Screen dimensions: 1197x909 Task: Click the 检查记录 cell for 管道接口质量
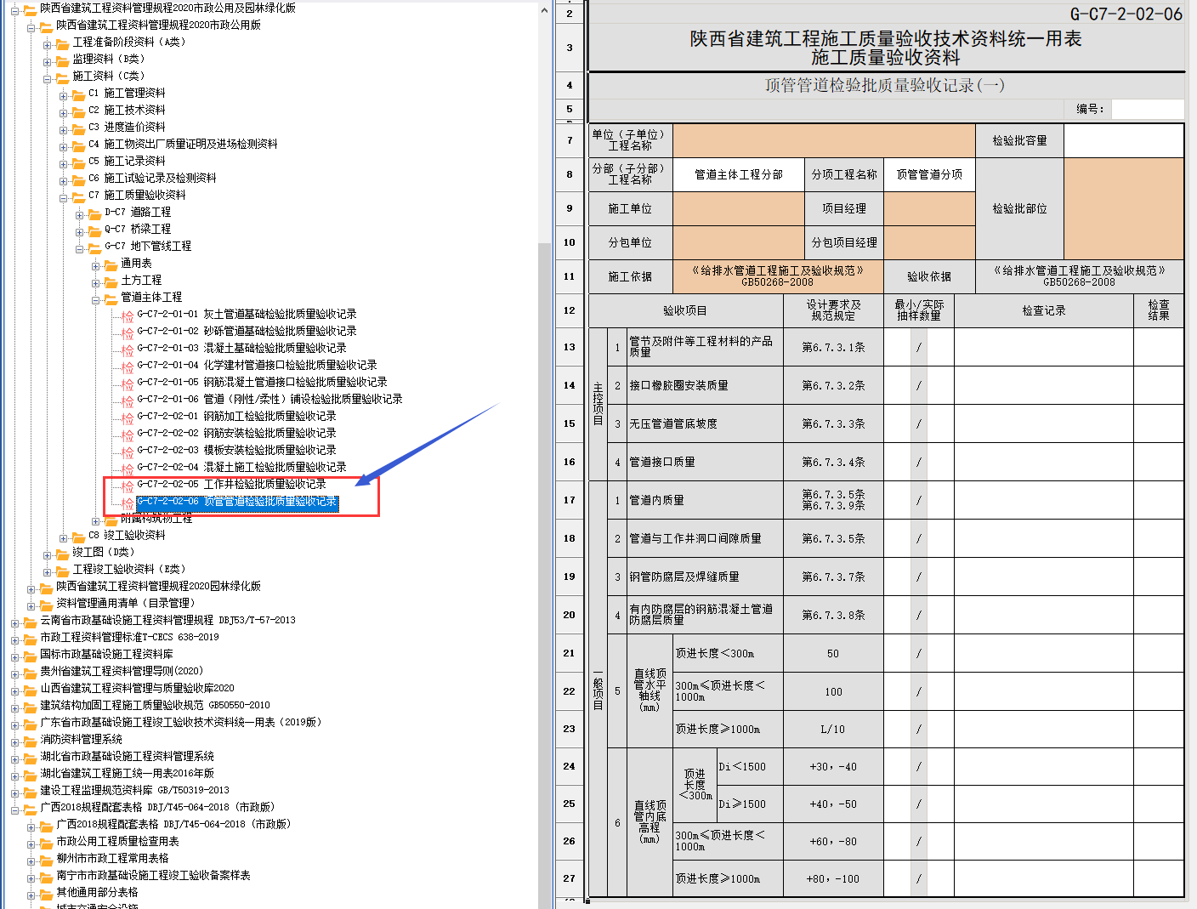1043,462
